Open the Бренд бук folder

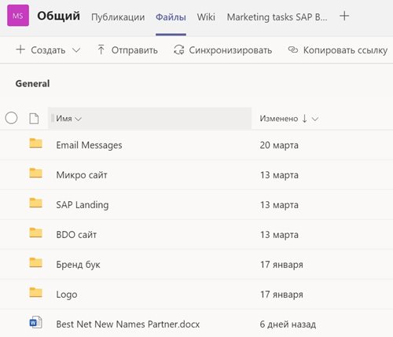click(x=78, y=265)
